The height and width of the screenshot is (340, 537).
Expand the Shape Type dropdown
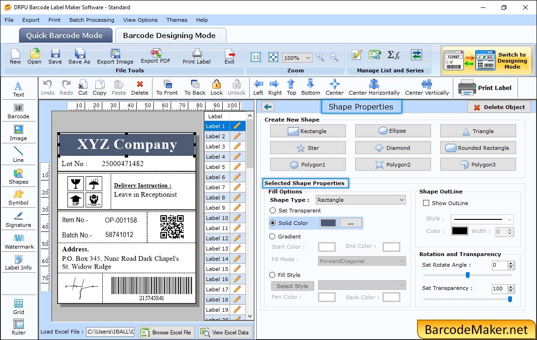click(x=401, y=200)
